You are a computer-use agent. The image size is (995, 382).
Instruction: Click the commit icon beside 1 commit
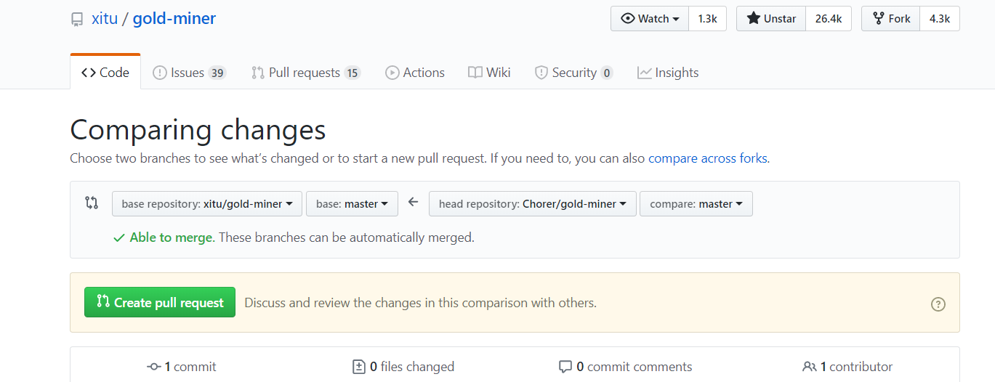(x=153, y=367)
